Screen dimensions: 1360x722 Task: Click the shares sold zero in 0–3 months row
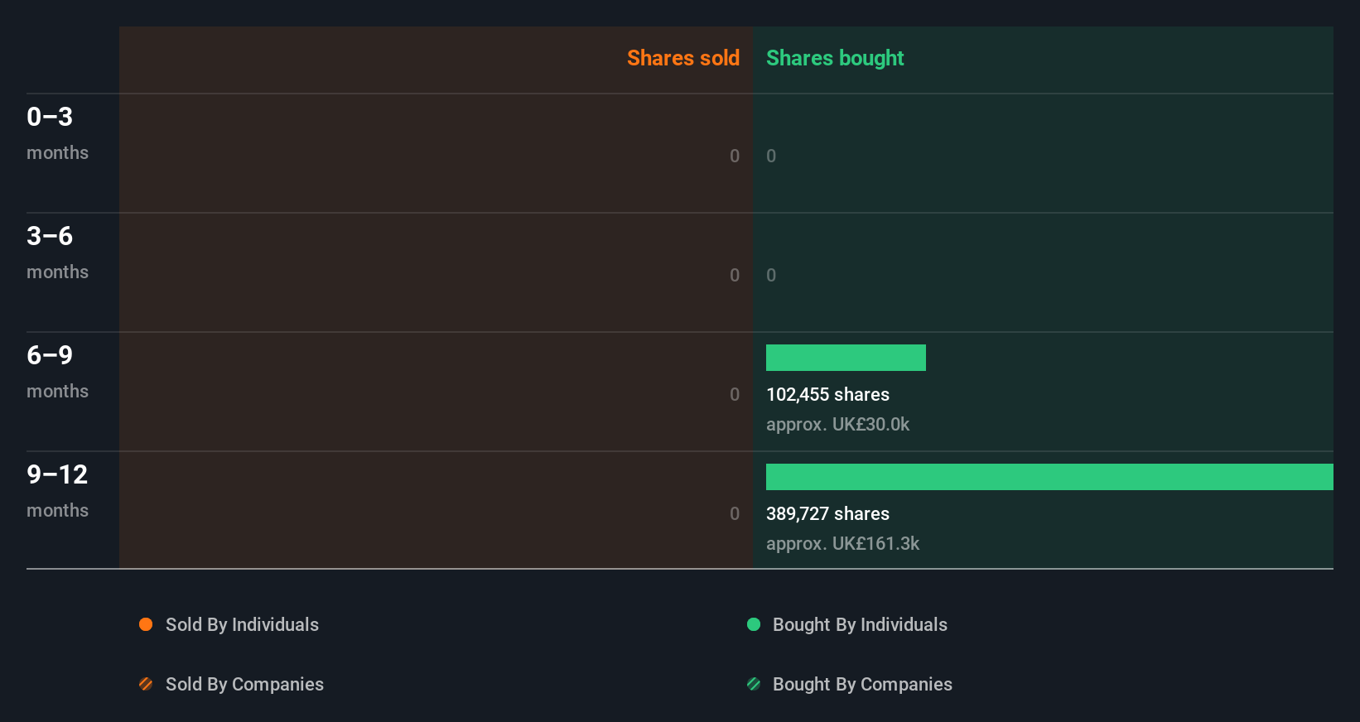point(735,156)
